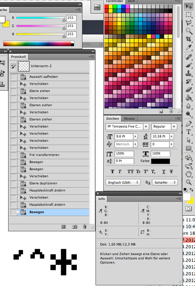Toggle faux bold text style
Image resolution: width=195 pixels, height=286 pixels.
[x=112, y=172]
